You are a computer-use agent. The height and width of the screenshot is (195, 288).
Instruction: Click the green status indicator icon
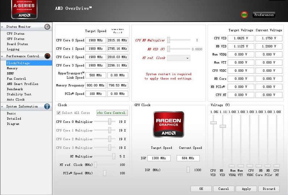coord(244,15)
